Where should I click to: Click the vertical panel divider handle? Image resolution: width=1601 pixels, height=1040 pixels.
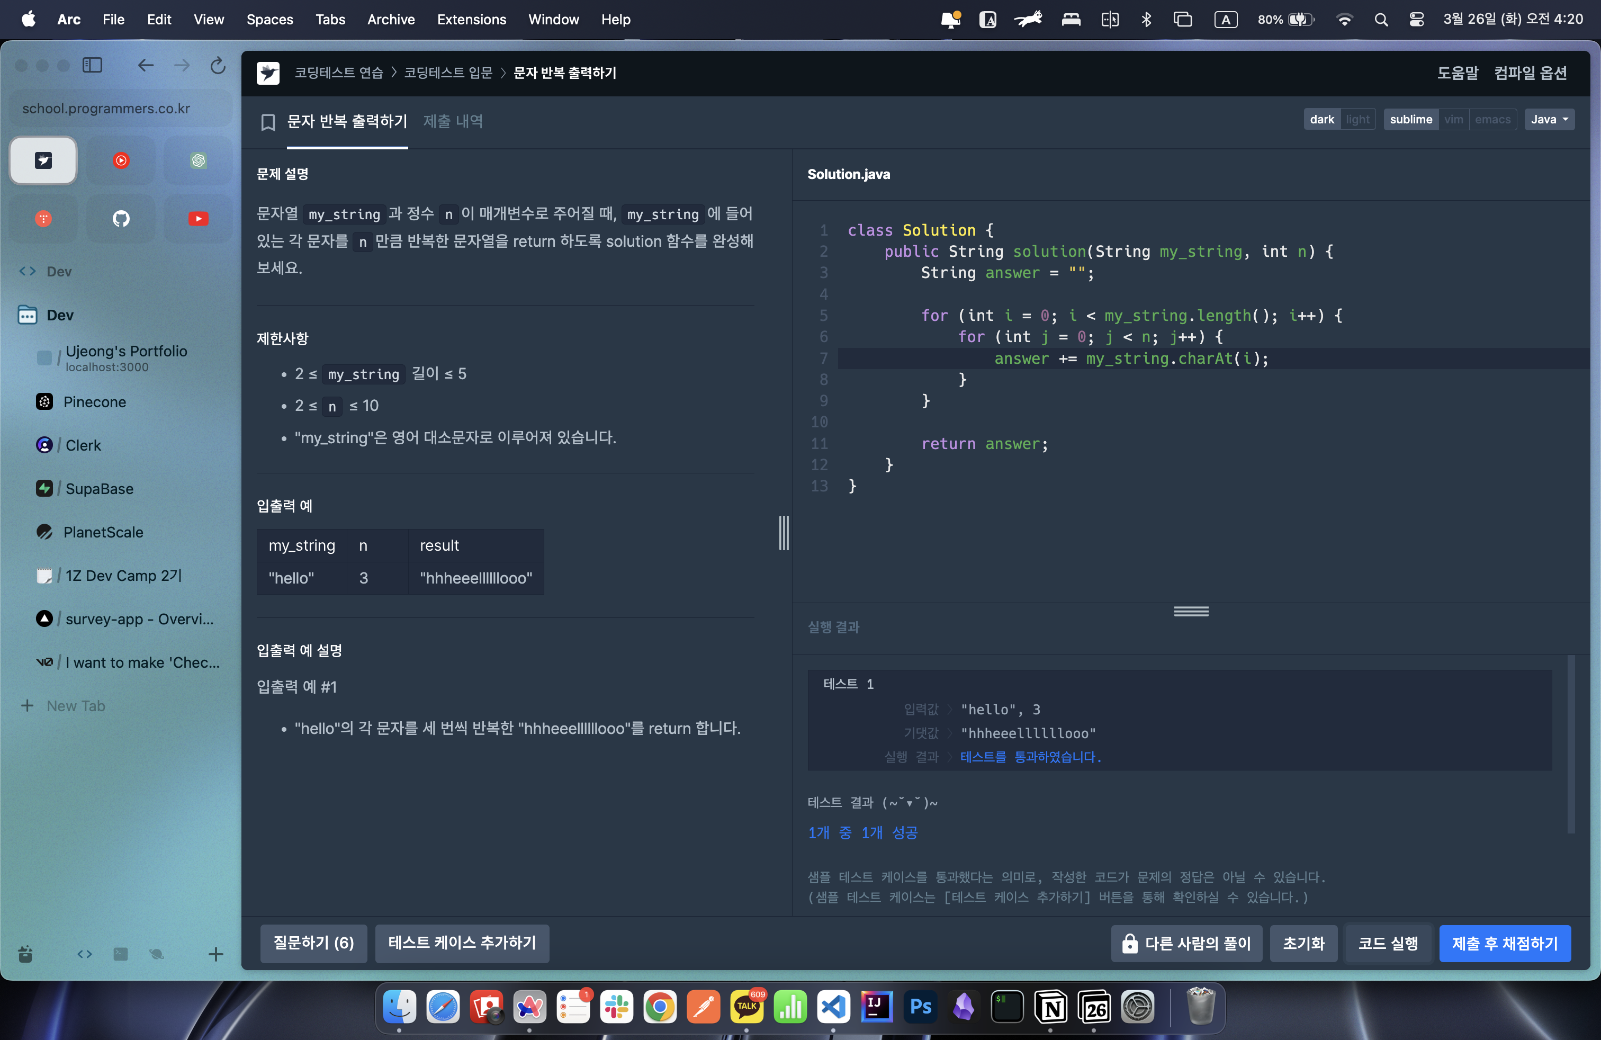click(x=784, y=533)
